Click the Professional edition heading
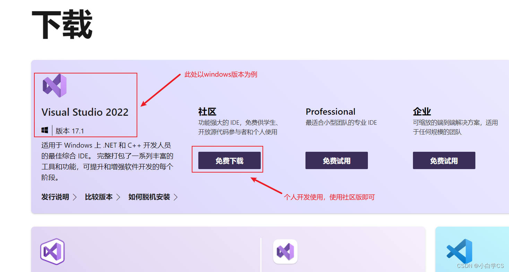 click(330, 112)
